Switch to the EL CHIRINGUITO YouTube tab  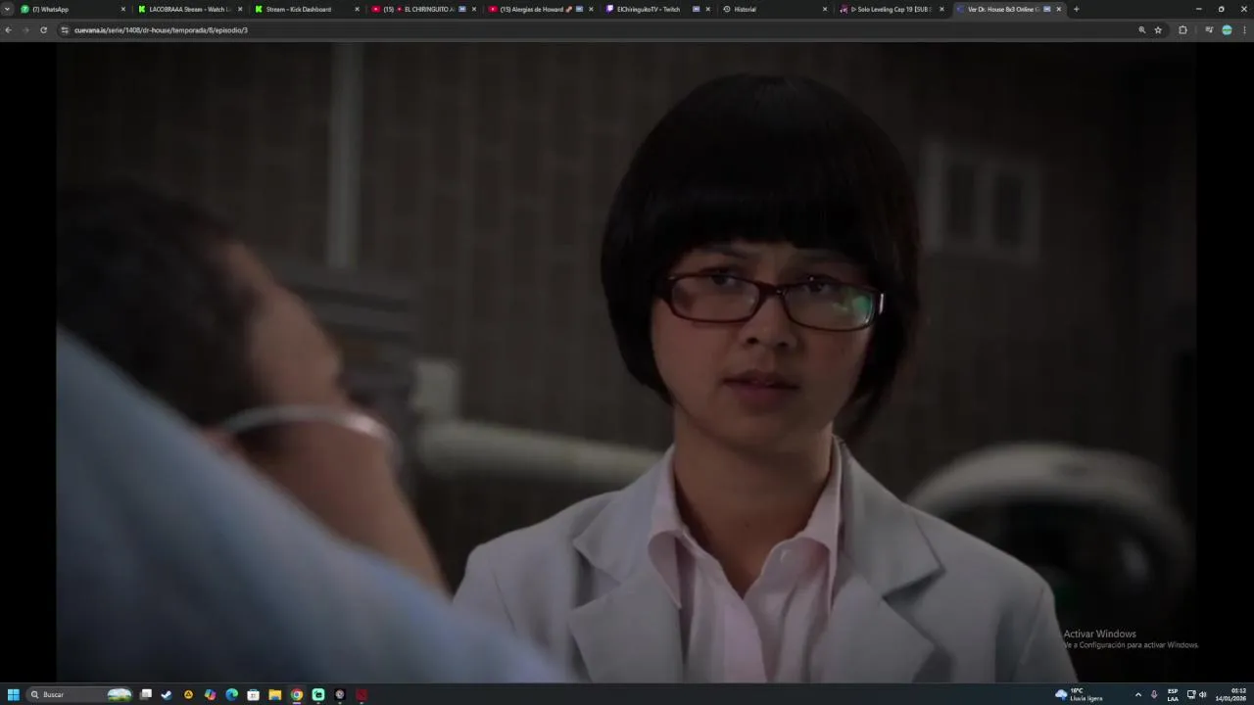click(x=422, y=9)
